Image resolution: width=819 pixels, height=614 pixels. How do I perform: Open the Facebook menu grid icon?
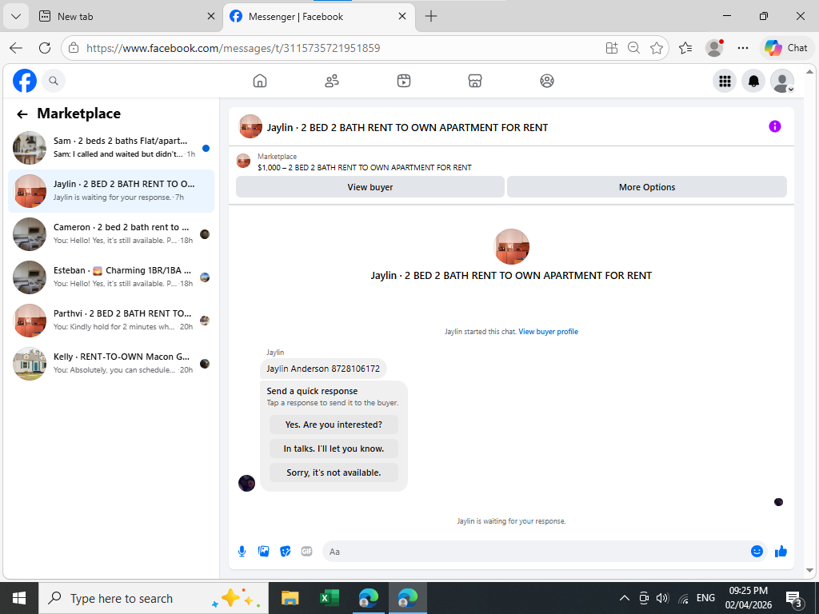tap(725, 81)
